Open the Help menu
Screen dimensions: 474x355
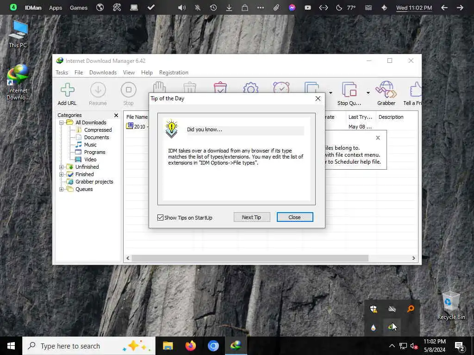tap(147, 73)
